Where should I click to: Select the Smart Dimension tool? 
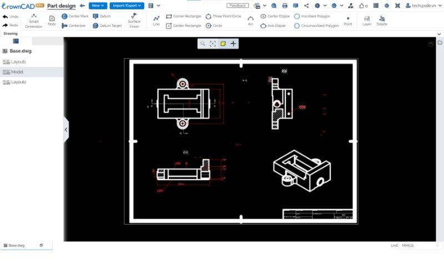(x=34, y=21)
